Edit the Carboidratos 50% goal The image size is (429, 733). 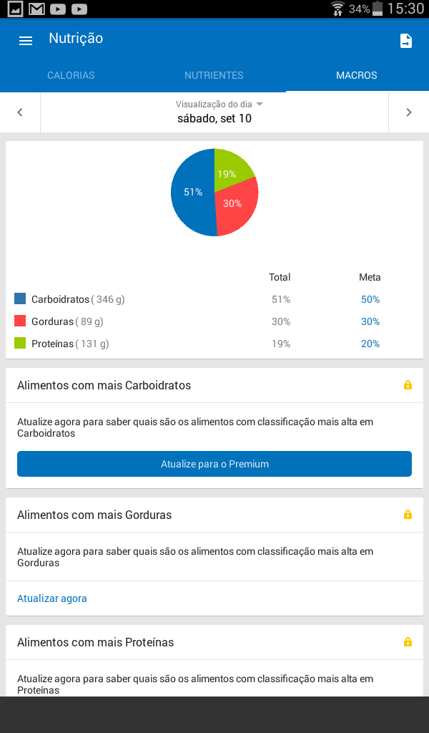(x=370, y=299)
